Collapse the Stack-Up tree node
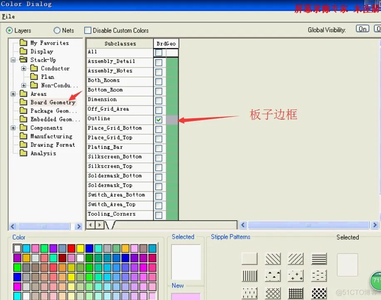Viewport: 381px width, 300px height. click(x=13, y=60)
